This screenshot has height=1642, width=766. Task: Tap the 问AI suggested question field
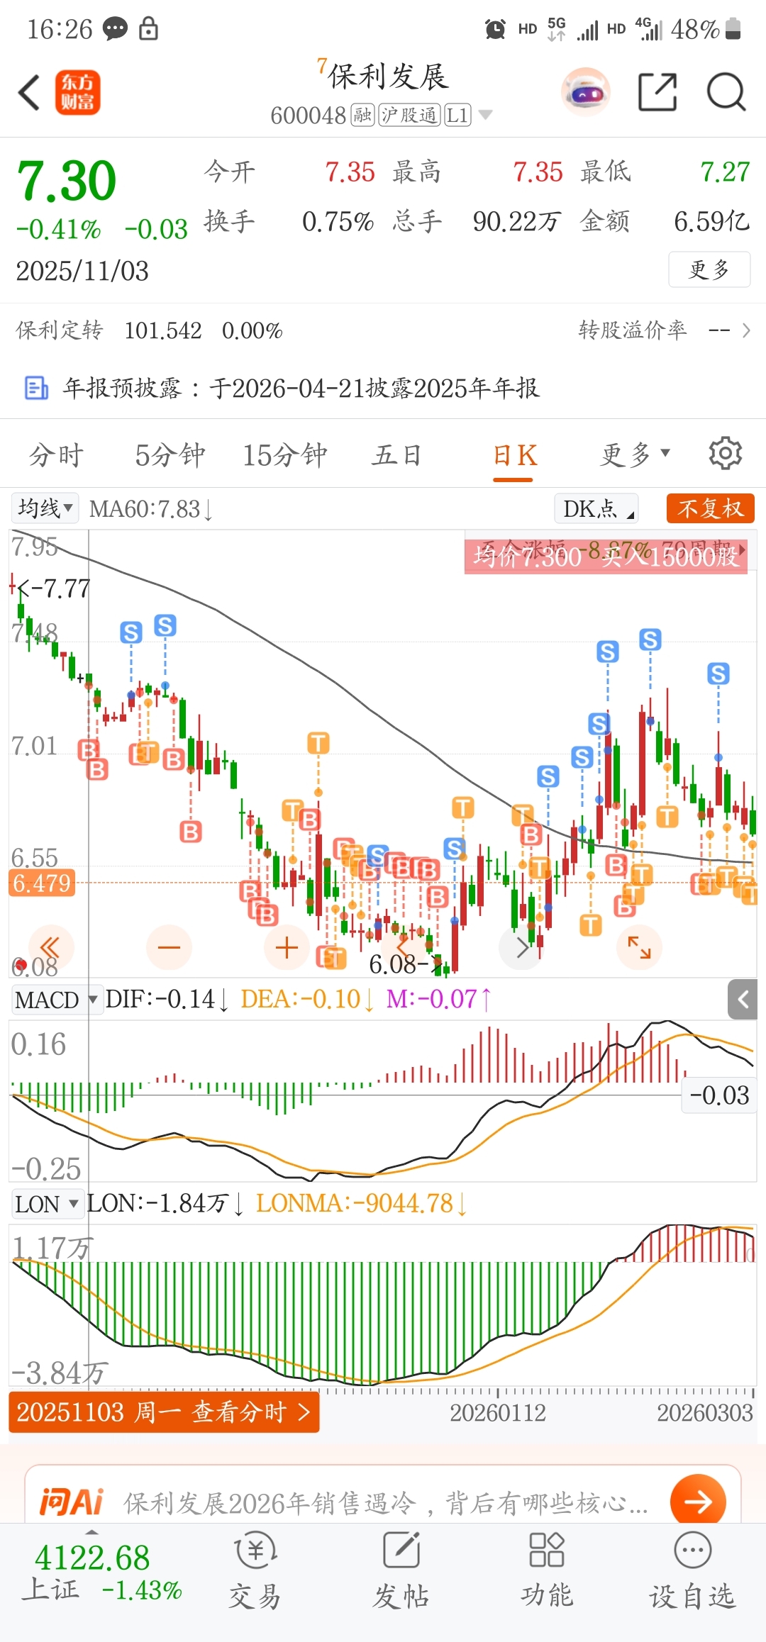(385, 1502)
